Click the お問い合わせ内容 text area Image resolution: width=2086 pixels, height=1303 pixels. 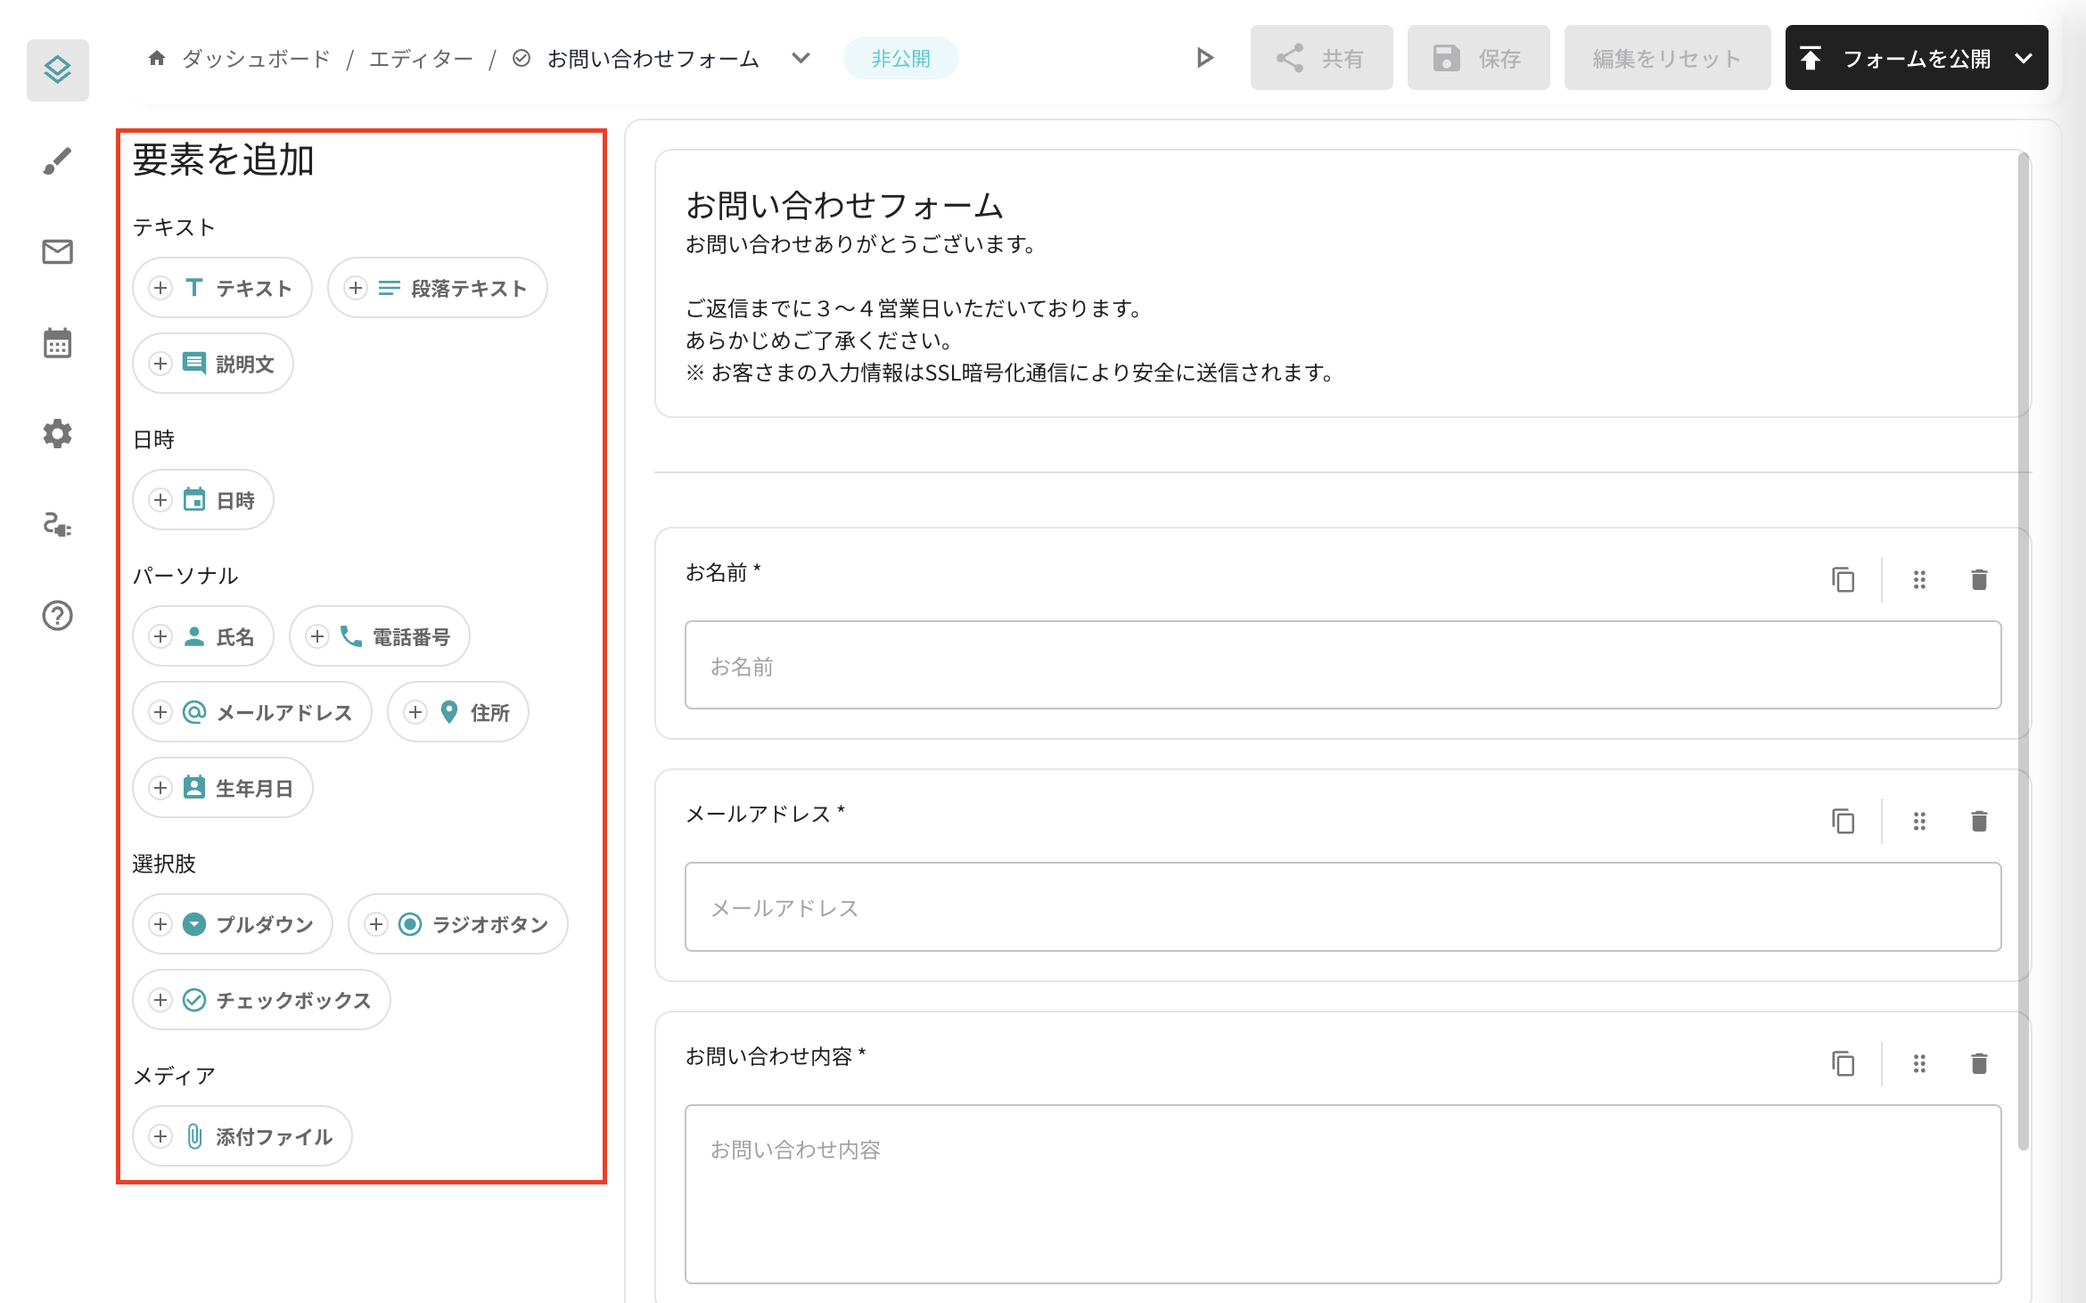1343,1194
